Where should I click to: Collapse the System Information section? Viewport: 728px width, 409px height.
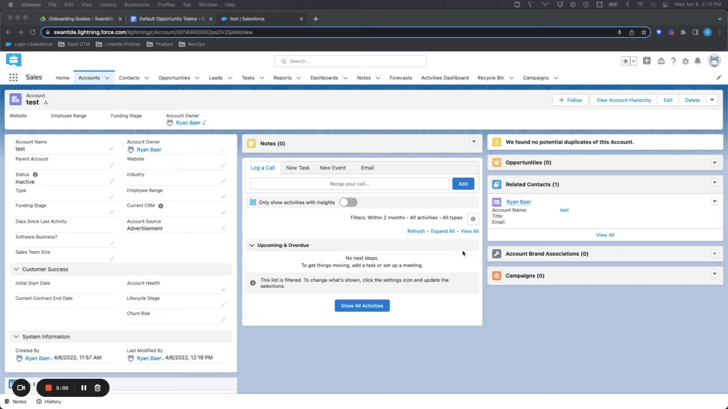point(16,337)
